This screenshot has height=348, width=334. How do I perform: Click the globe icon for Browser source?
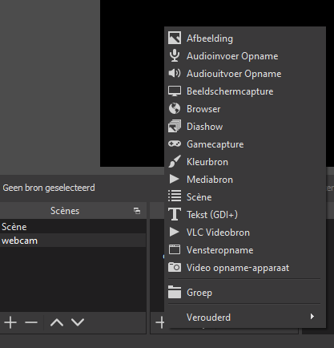(175, 109)
